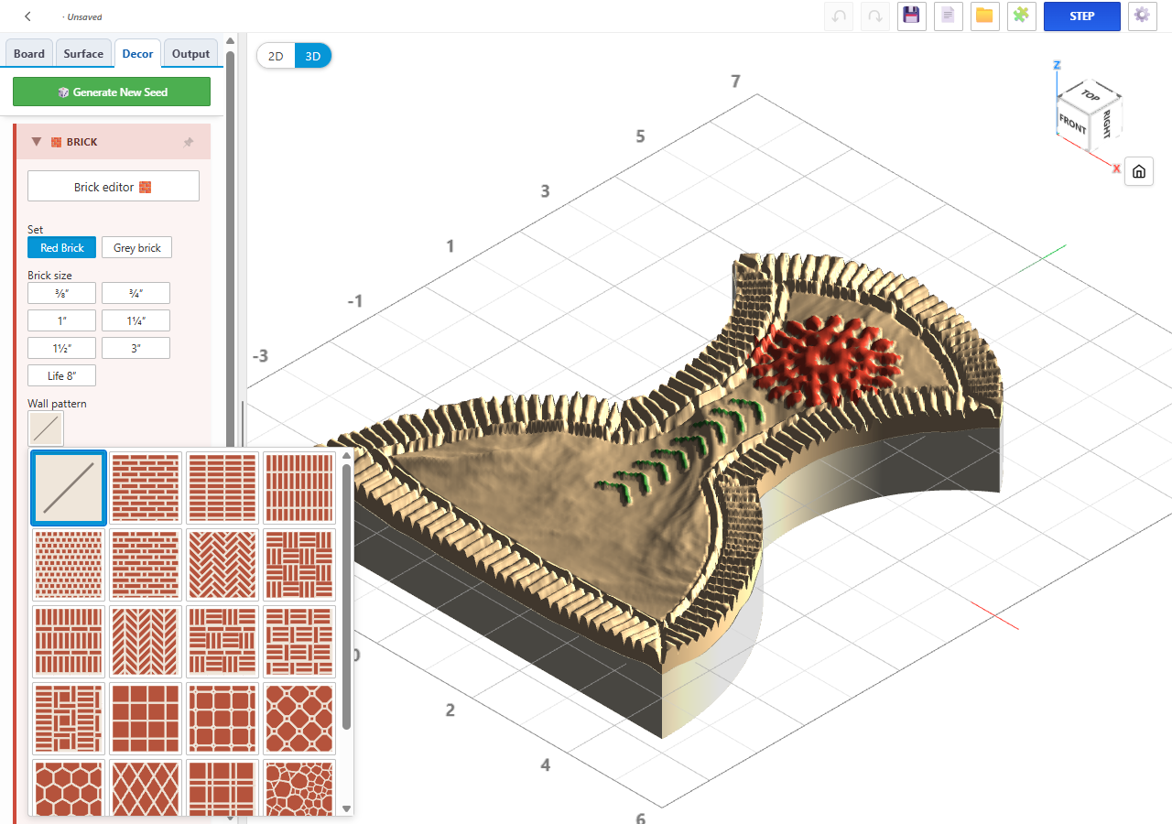Choose 1" brick size
The width and height of the screenshot is (1172, 824).
click(x=61, y=320)
